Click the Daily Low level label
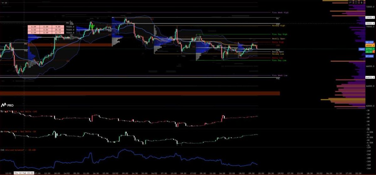This screenshot has height=175, width=376. click(277, 58)
